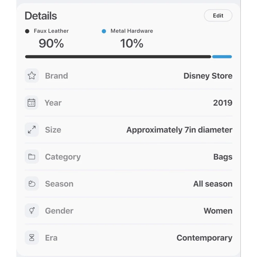Click the blue Metal Hardware bar segment

pos(222,57)
